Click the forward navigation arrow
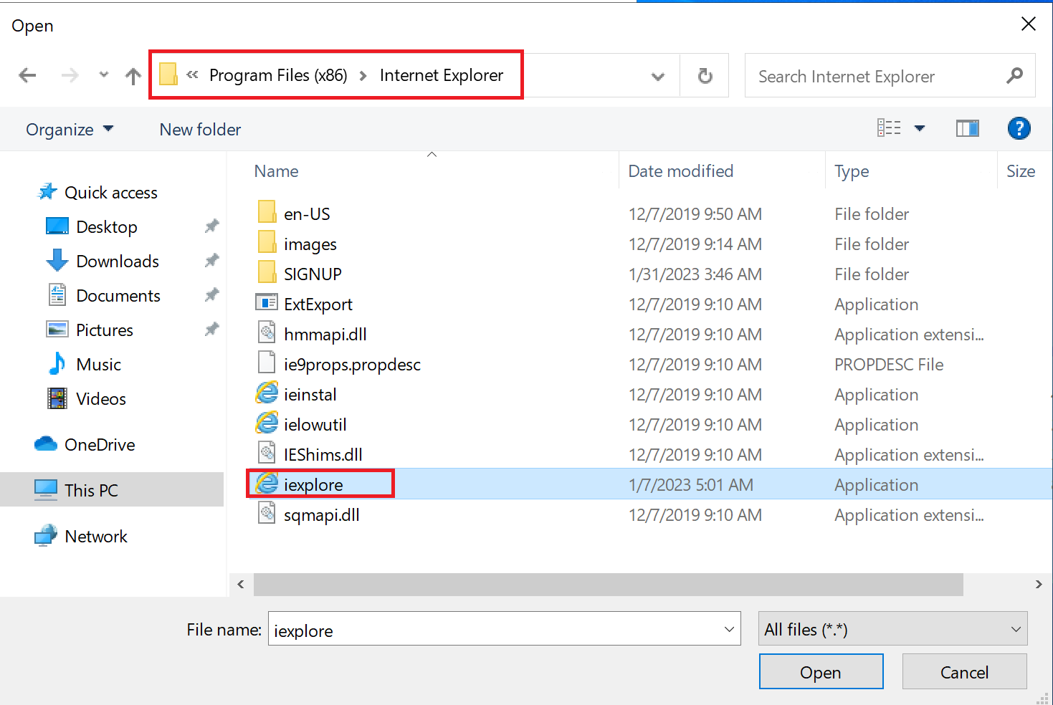The height and width of the screenshot is (705, 1053). point(70,75)
